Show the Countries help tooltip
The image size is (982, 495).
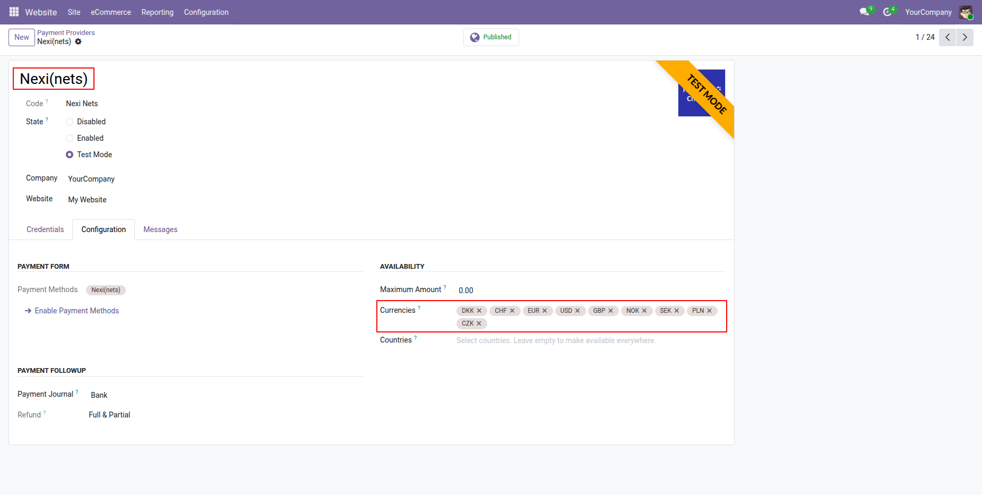point(416,337)
